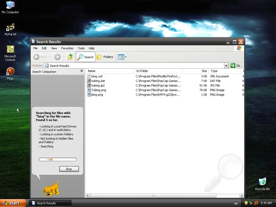Screen dimensions: 276x207
Task: Launch MyPal 68 browser shortcut
Action: tap(10, 29)
